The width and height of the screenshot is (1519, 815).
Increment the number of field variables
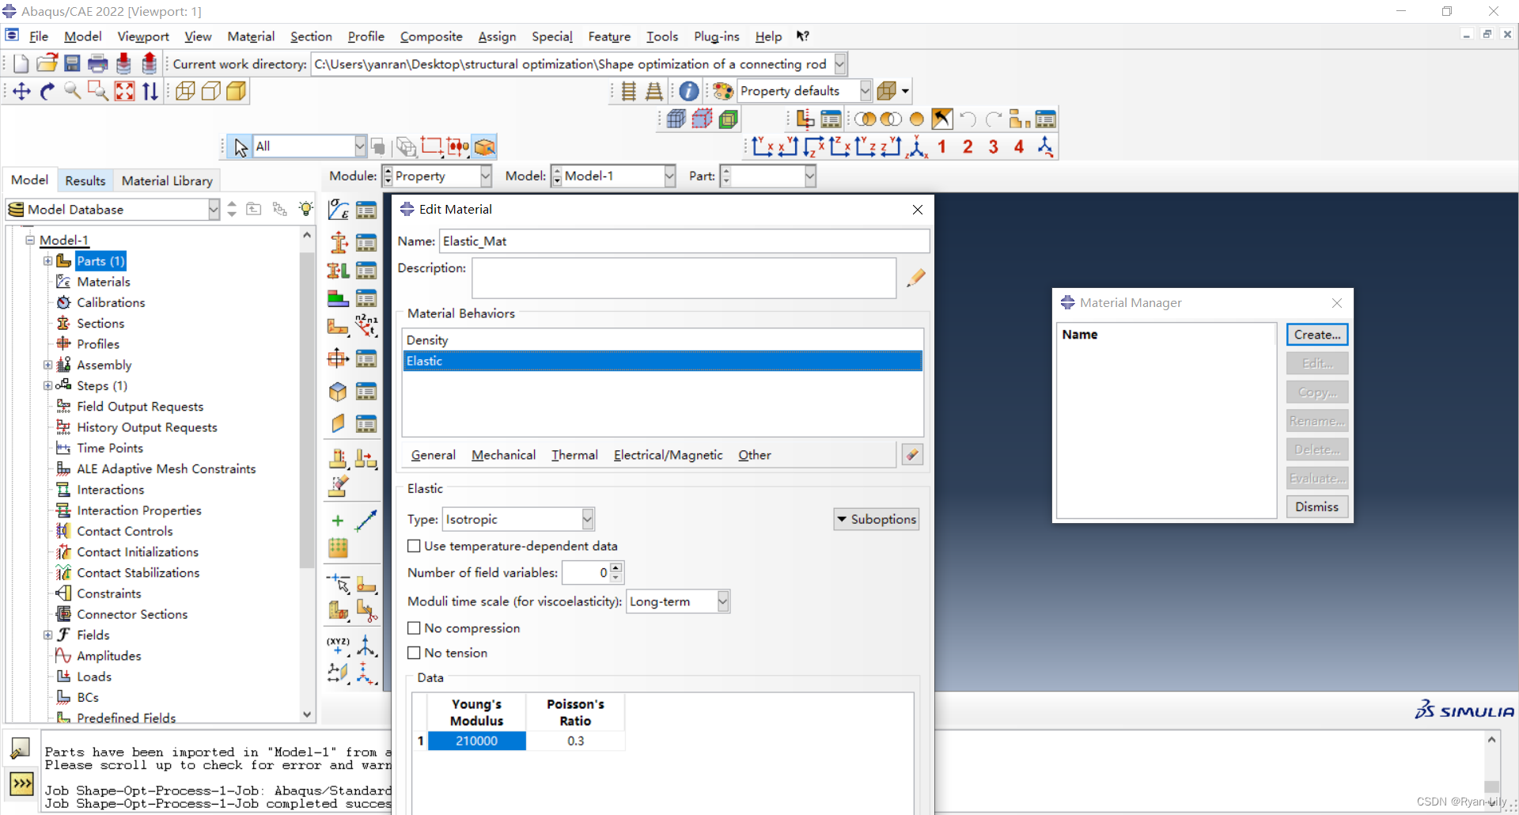617,567
